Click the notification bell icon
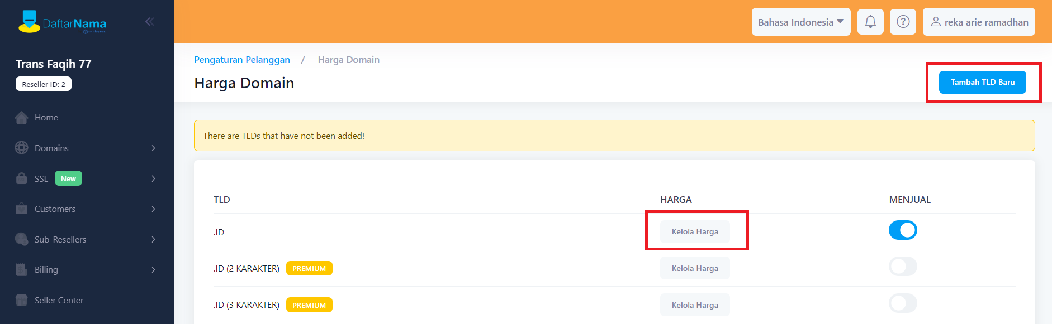Image resolution: width=1052 pixels, height=324 pixels. (870, 22)
